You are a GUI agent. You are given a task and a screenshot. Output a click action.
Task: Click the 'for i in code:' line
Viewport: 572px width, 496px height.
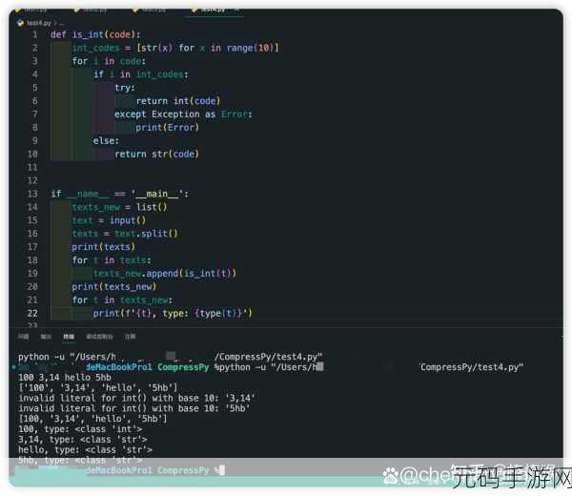point(109,61)
